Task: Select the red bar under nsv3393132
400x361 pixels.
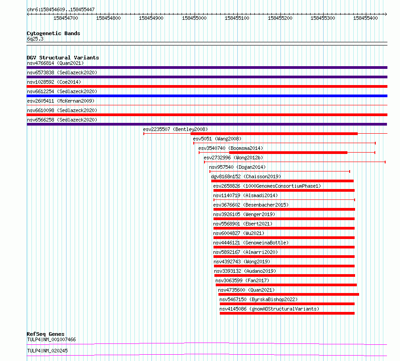Action: click(284, 275)
